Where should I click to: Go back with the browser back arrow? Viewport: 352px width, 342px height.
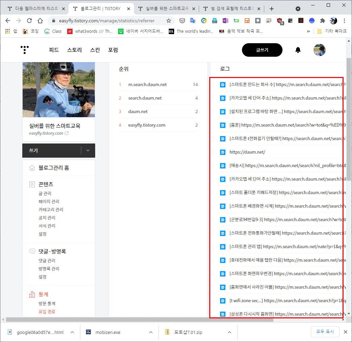tap(8, 21)
